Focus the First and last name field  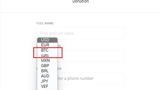(80, 33)
